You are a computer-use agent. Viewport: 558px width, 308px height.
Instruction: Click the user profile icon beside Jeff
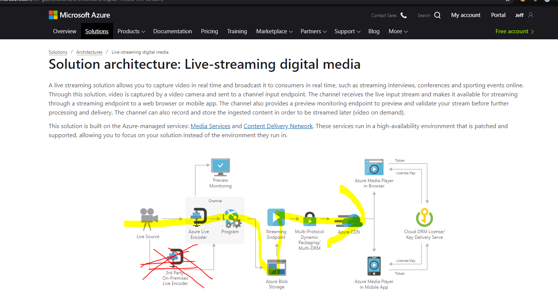tap(531, 15)
